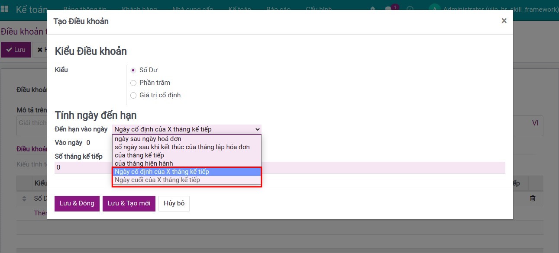Click the drag handle on Số Dư row

pyautogui.click(x=24, y=199)
